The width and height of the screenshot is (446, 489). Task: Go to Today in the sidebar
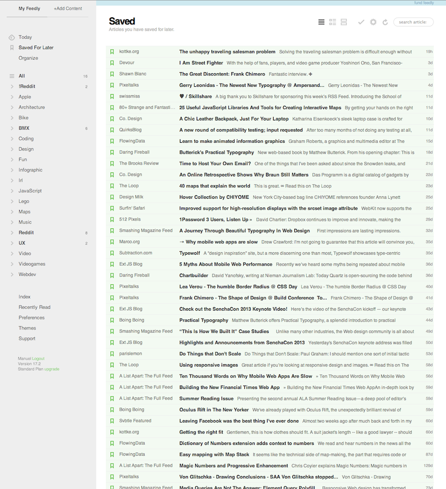pyautogui.click(x=25, y=37)
